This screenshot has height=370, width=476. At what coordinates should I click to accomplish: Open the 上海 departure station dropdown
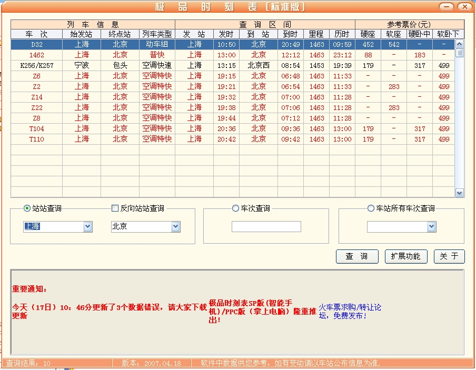coord(87,226)
